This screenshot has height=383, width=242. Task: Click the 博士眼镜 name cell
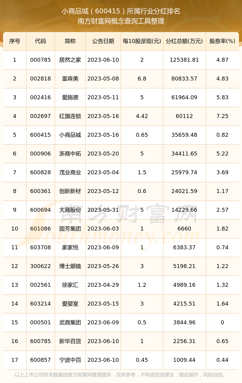tap(70, 266)
